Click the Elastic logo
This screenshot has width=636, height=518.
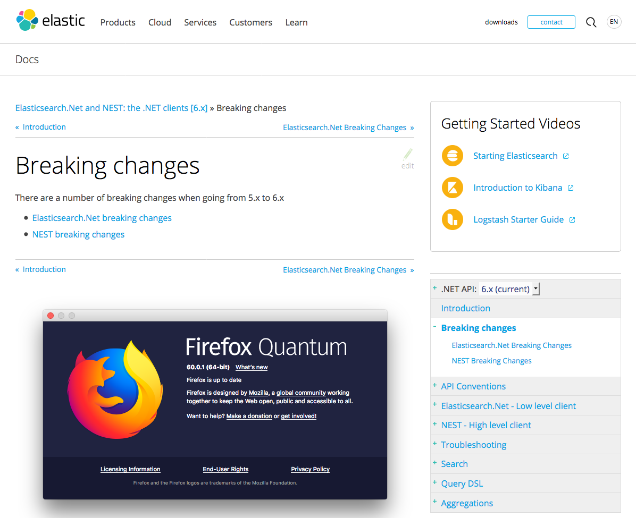(51, 20)
